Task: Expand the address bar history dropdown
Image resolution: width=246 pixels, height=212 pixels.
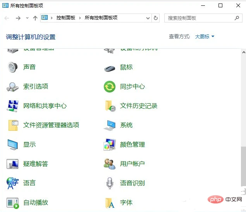Action: [148, 18]
